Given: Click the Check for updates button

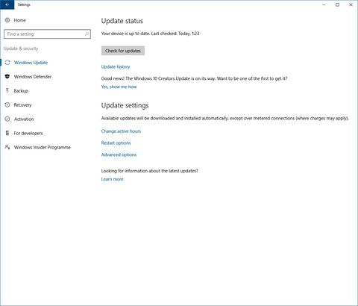Looking at the screenshot, I should [x=123, y=51].
